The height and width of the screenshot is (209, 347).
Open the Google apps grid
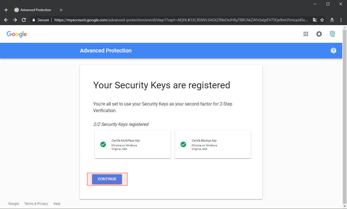tap(306, 34)
